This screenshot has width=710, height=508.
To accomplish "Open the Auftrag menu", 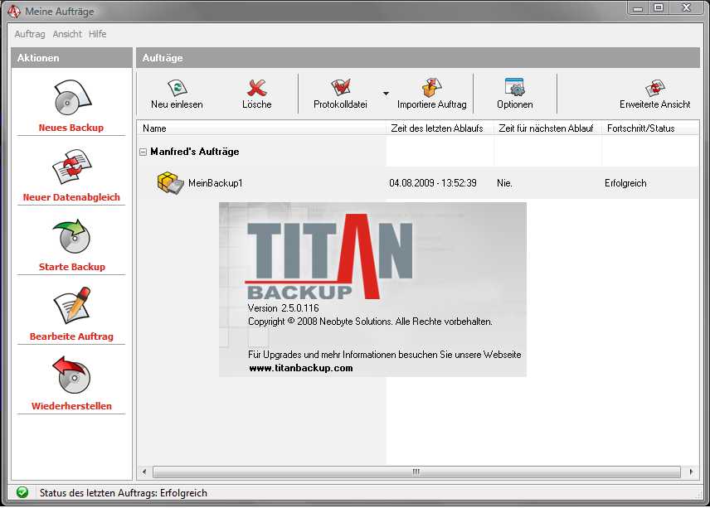I will 30,34.
